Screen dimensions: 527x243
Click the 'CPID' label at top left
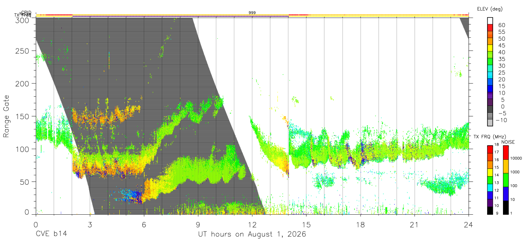pyautogui.click(x=26, y=12)
